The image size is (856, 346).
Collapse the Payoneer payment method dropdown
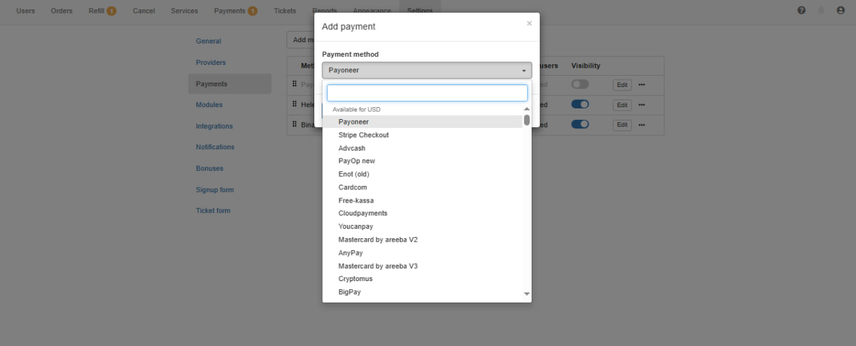coord(427,70)
